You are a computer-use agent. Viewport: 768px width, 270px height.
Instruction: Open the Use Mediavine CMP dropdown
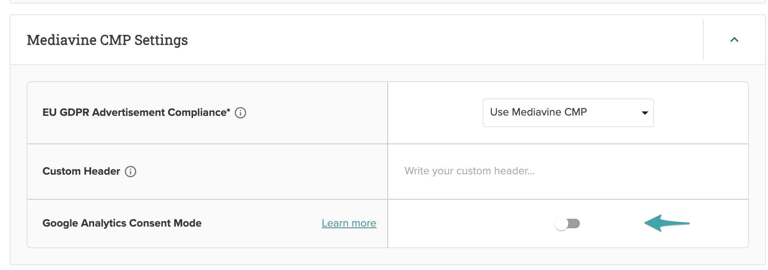tap(568, 113)
